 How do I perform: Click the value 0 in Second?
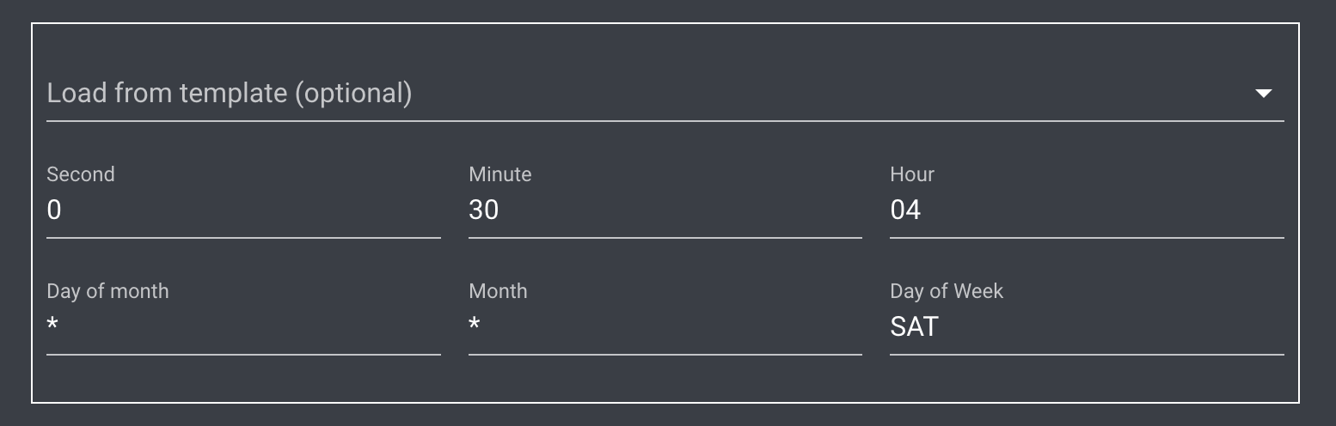54,210
